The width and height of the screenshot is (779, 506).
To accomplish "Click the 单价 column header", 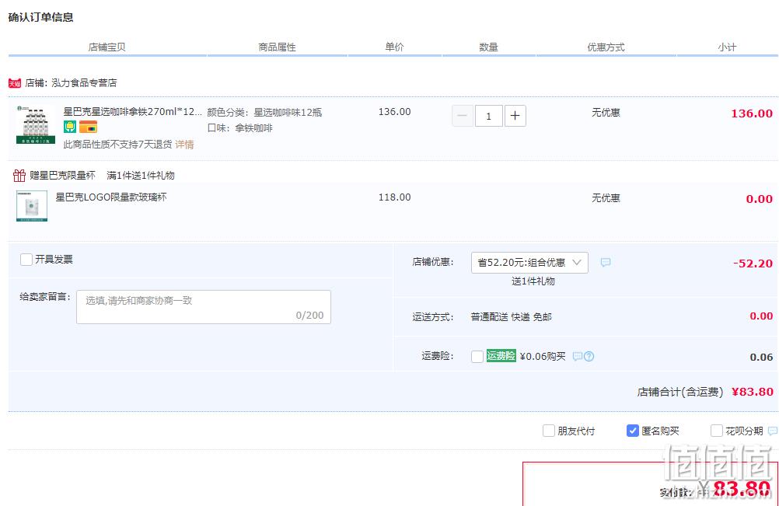I will point(394,47).
